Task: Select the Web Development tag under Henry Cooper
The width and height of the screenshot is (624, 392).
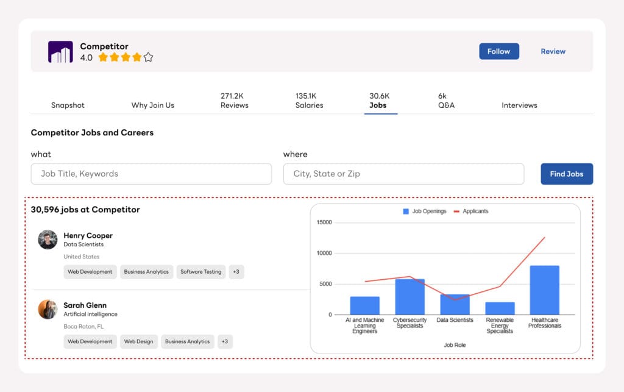Action: (90, 272)
